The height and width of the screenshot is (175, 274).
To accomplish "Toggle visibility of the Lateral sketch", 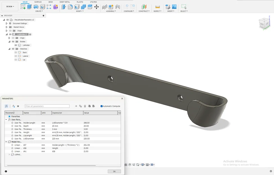I will coord(16,56).
